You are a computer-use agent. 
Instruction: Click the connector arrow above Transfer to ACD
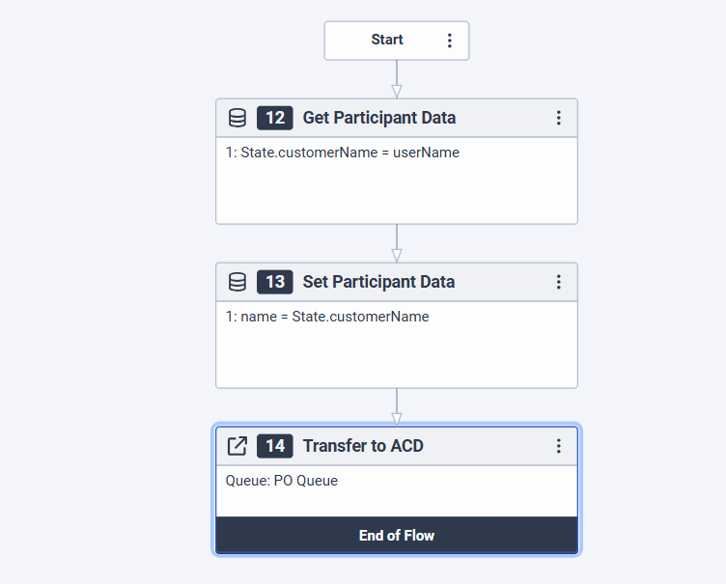click(x=397, y=417)
